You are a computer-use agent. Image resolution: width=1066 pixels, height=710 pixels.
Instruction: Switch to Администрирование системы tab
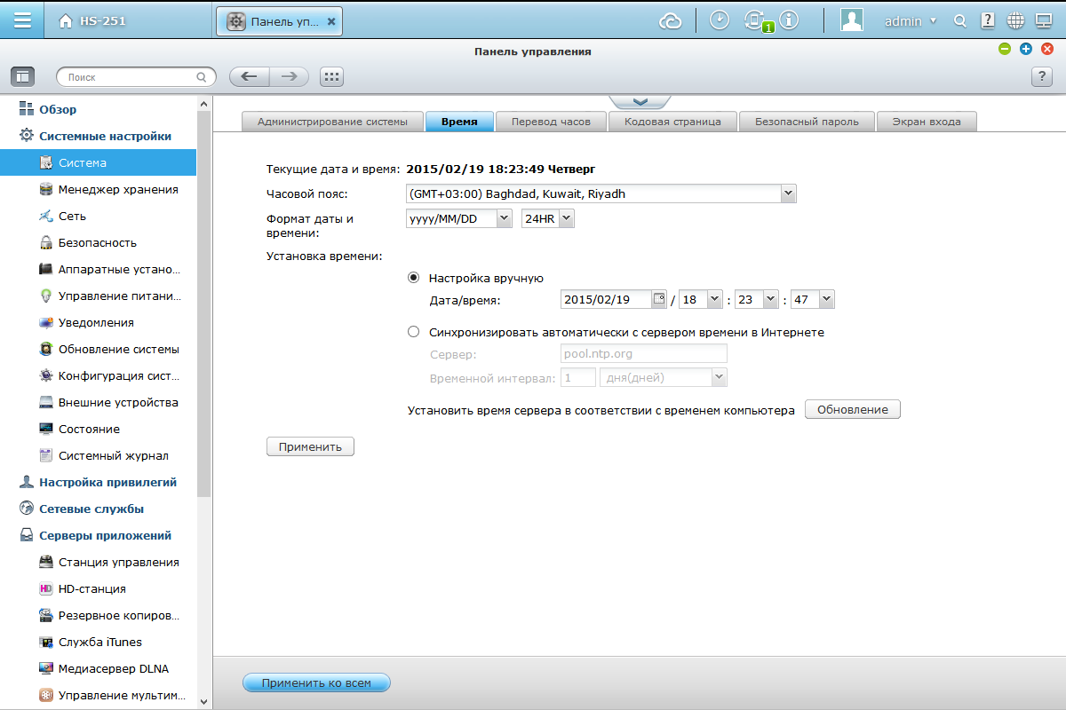pyautogui.click(x=332, y=122)
